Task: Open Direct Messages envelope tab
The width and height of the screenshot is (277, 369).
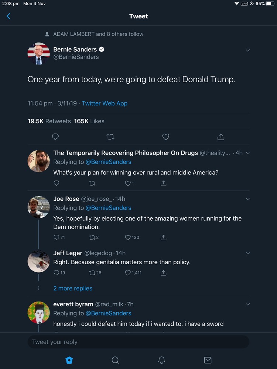Action: click(x=208, y=360)
